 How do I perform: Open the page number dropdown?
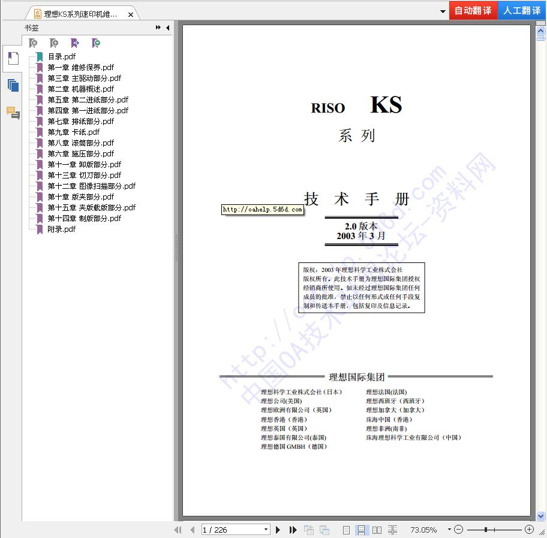pyautogui.click(x=266, y=530)
